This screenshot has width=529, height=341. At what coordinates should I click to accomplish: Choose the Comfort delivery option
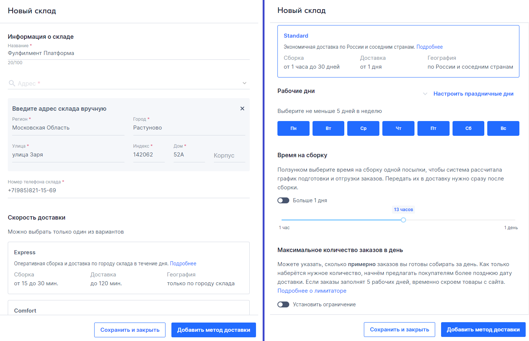(x=129, y=309)
